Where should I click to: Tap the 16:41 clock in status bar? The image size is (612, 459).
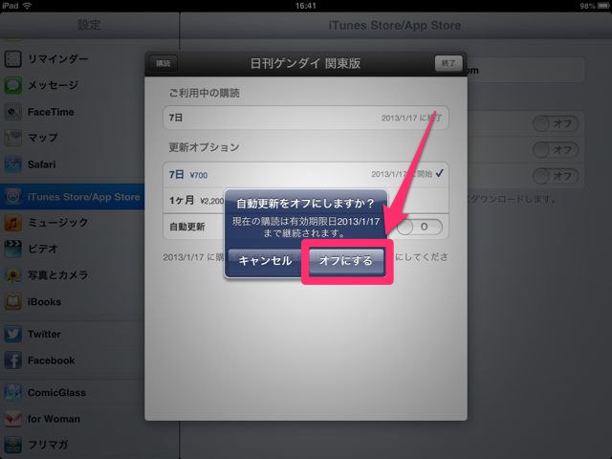click(306, 6)
